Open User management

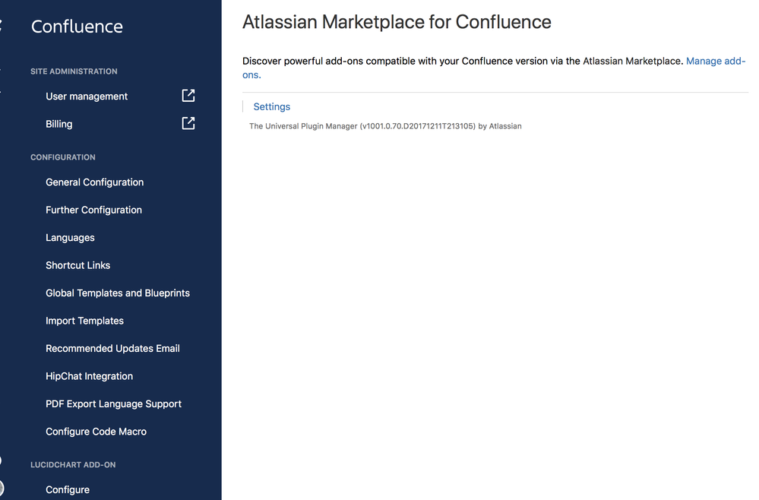[87, 97]
